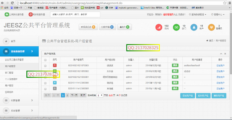Check the row B2015111412380006 checkbox
Viewport: 232px width, 120px height.
(45, 83)
